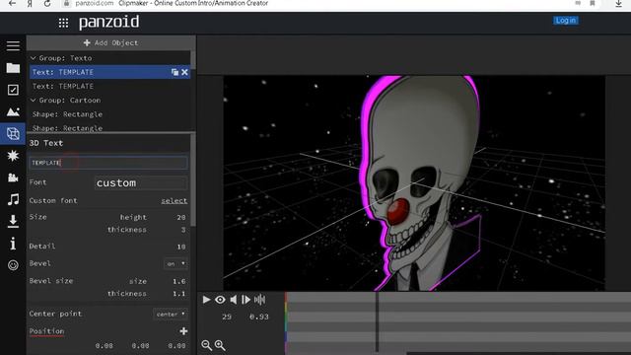Click the Detail value 10
The width and height of the screenshot is (631, 355).
181,247
